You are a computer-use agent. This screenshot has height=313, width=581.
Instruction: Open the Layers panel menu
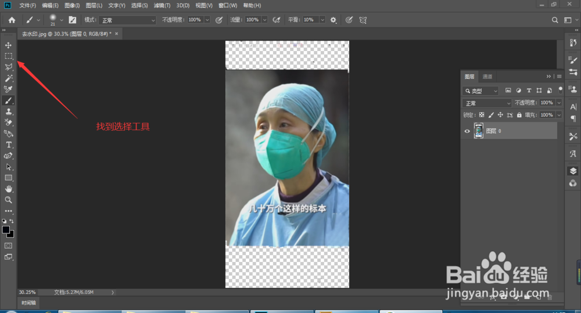(559, 76)
